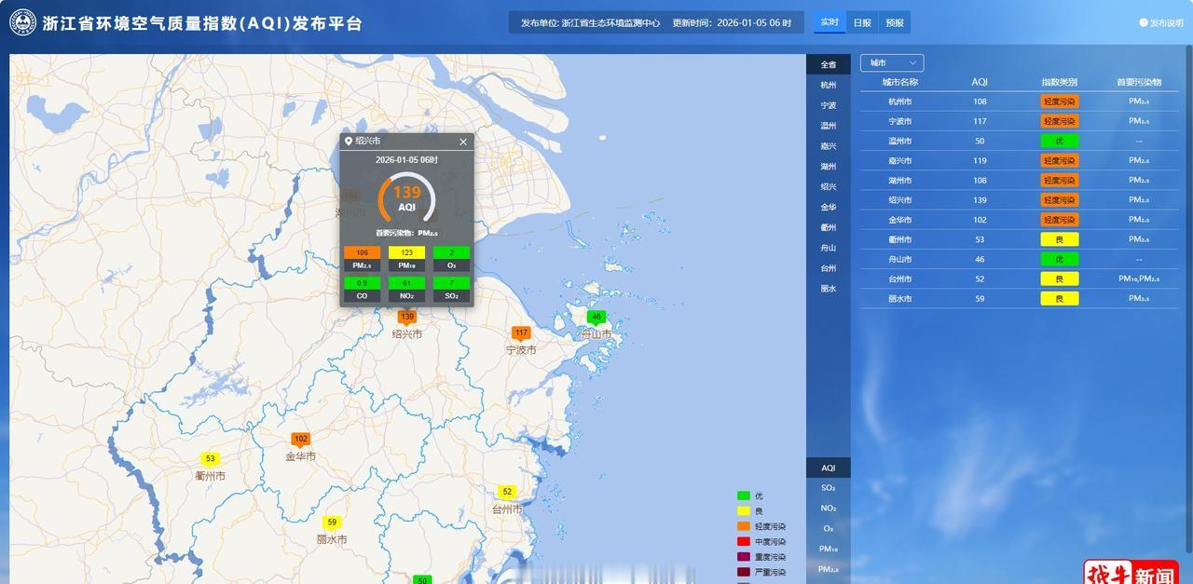The height and width of the screenshot is (584, 1193).
Task: Select 温州 in the left city sidebar
Action: tap(826, 125)
